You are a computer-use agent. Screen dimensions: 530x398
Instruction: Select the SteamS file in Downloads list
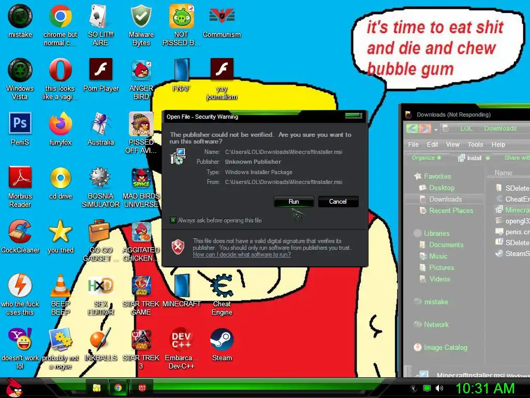512,253
